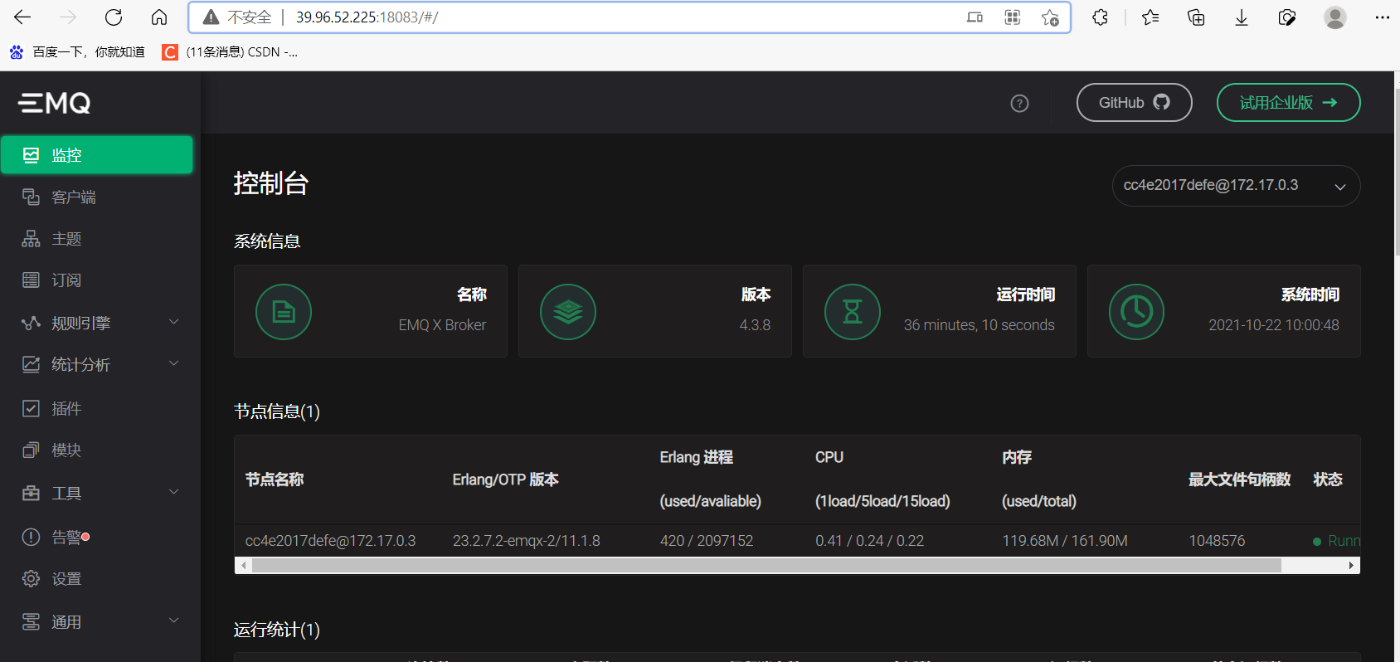Image resolution: width=1400 pixels, height=662 pixels.
Task: Click the browser refresh button
Action: (114, 17)
